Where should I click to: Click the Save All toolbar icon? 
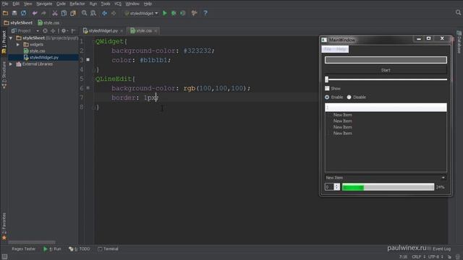pyautogui.click(x=14, y=13)
